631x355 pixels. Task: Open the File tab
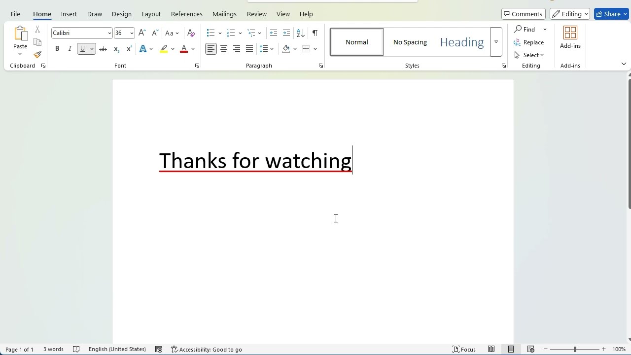pyautogui.click(x=15, y=14)
